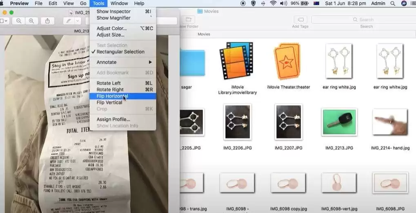The height and width of the screenshot is (213, 416).
Task: Choose Rotate Left menu item
Action: [109, 83]
